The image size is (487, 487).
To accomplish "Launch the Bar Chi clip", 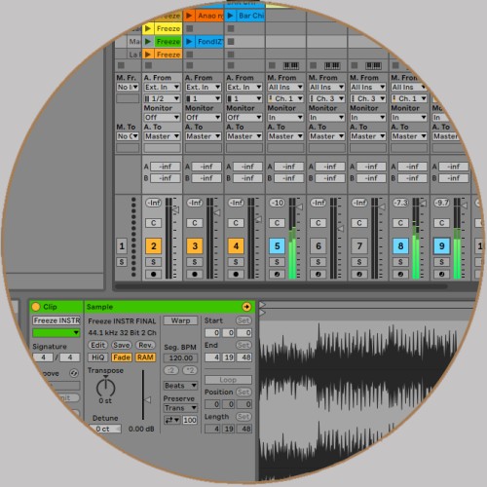I will 230,16.
